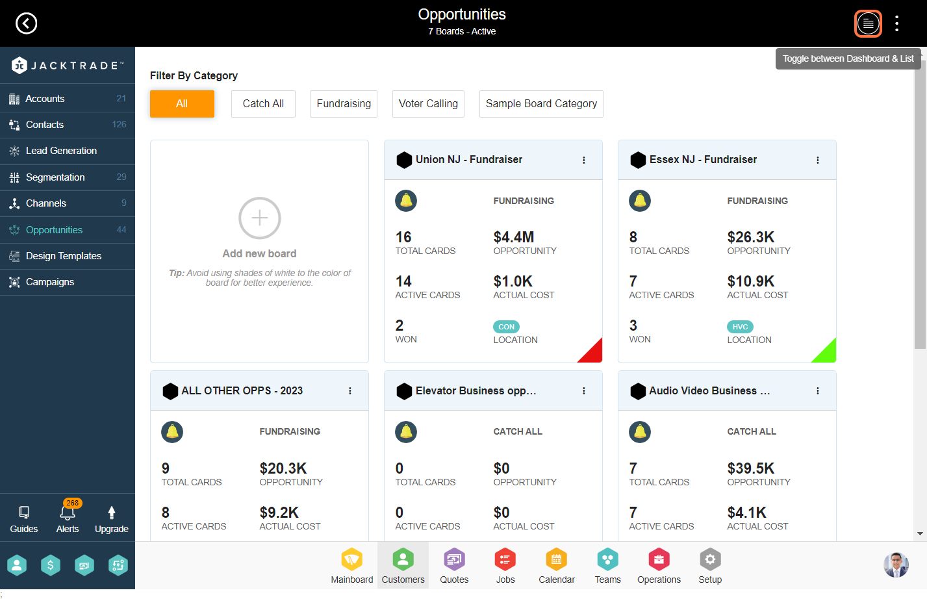Open Mainboard from the bottom dock
The image size is (927, 599).
(352, 566)
